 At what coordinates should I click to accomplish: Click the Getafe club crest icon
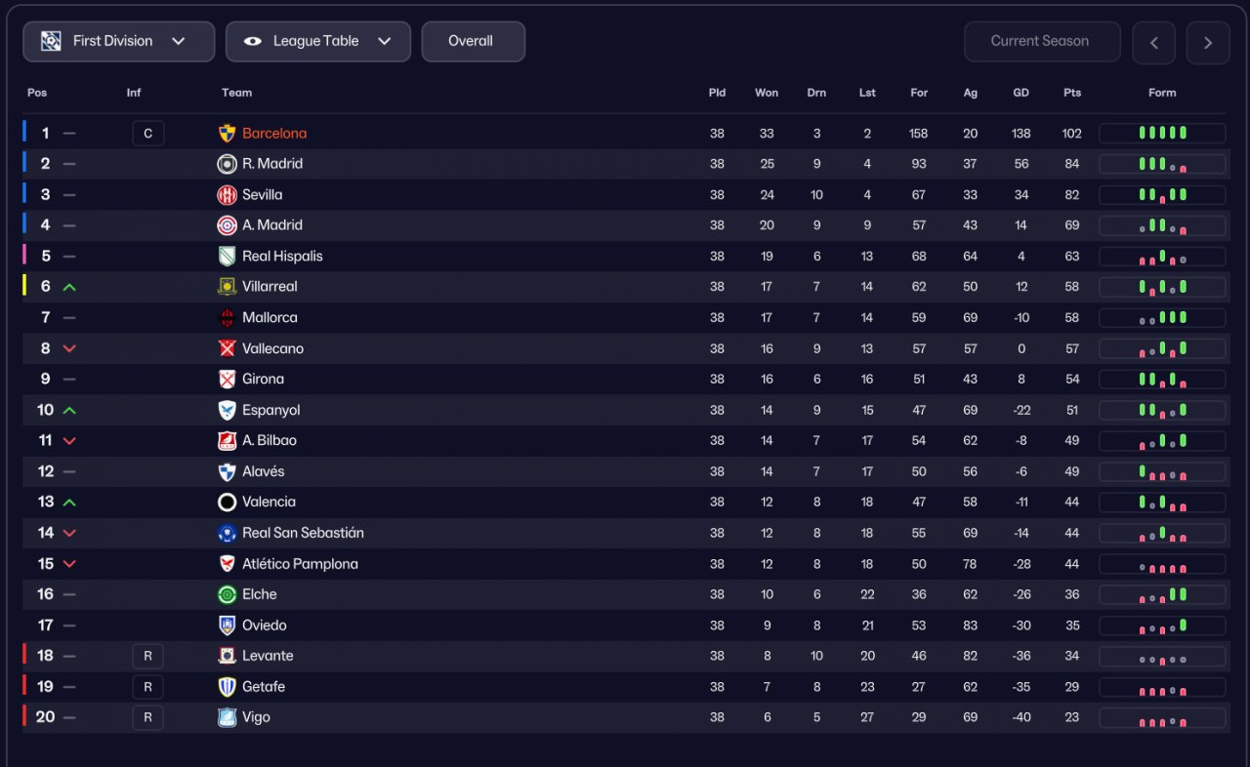(227, 687)
